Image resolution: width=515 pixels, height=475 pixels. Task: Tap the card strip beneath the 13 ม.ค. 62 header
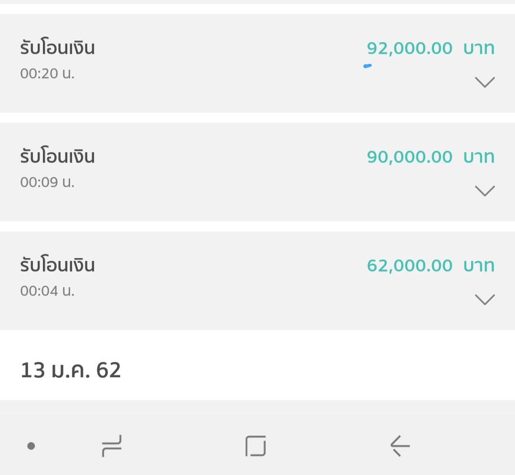point(257,407)
